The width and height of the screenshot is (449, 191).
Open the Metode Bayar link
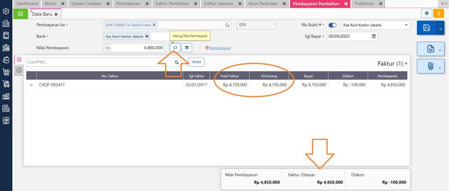pyautogui.click(x=220, y=48)
